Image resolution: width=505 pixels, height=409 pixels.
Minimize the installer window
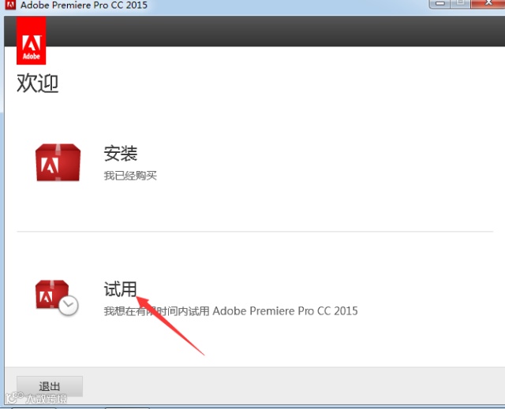440,4
